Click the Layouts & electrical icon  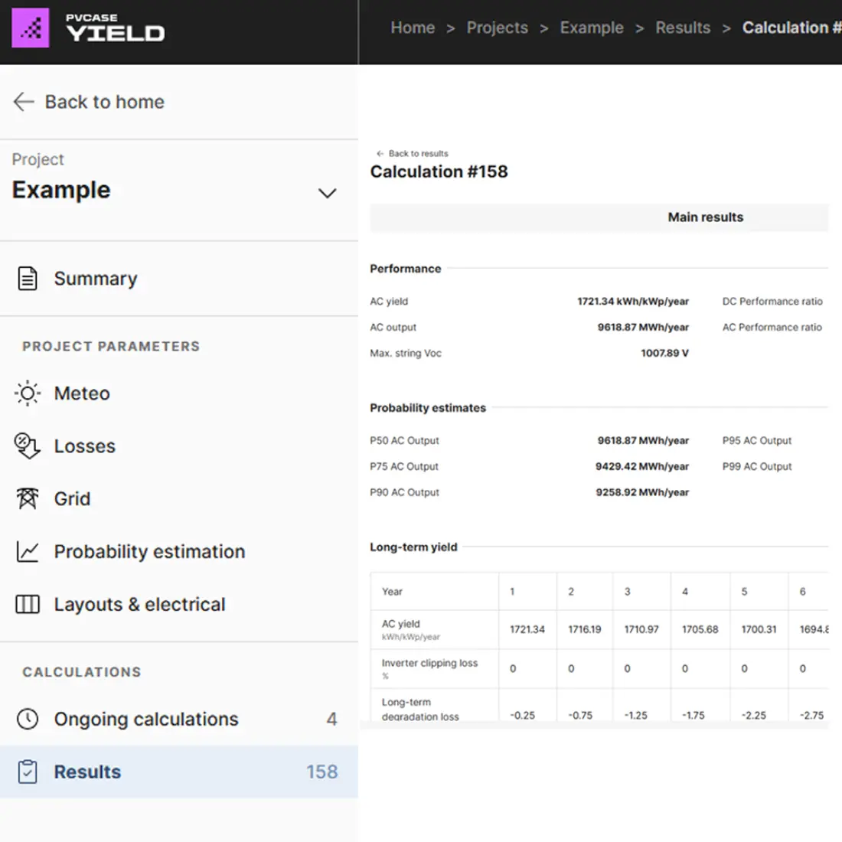click(27, 604)
